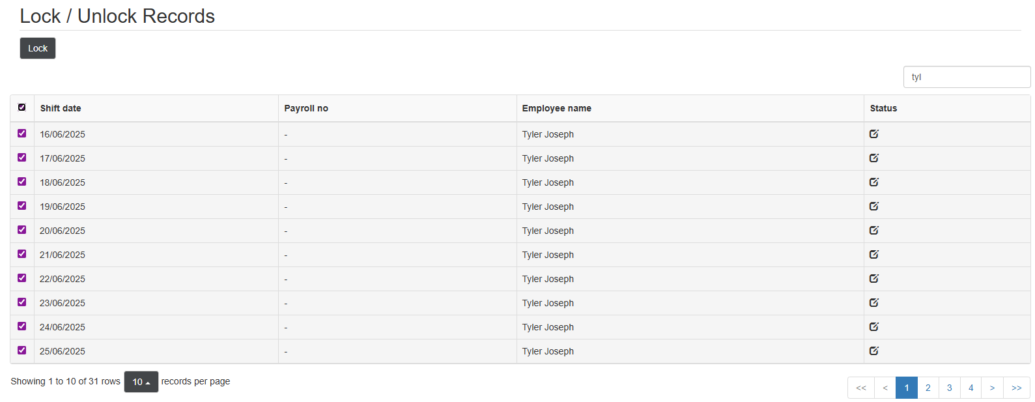
Task: Click the status edit icon for 19/06/2025
Action: (873, 207)
